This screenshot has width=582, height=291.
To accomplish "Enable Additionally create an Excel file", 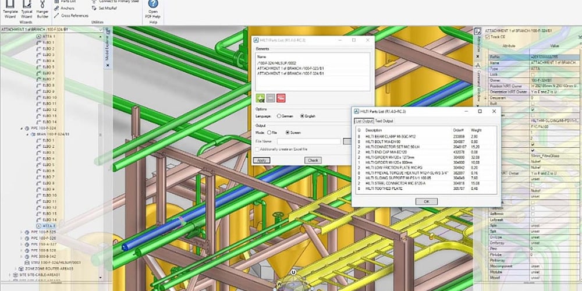I will [x=257, y=149].
